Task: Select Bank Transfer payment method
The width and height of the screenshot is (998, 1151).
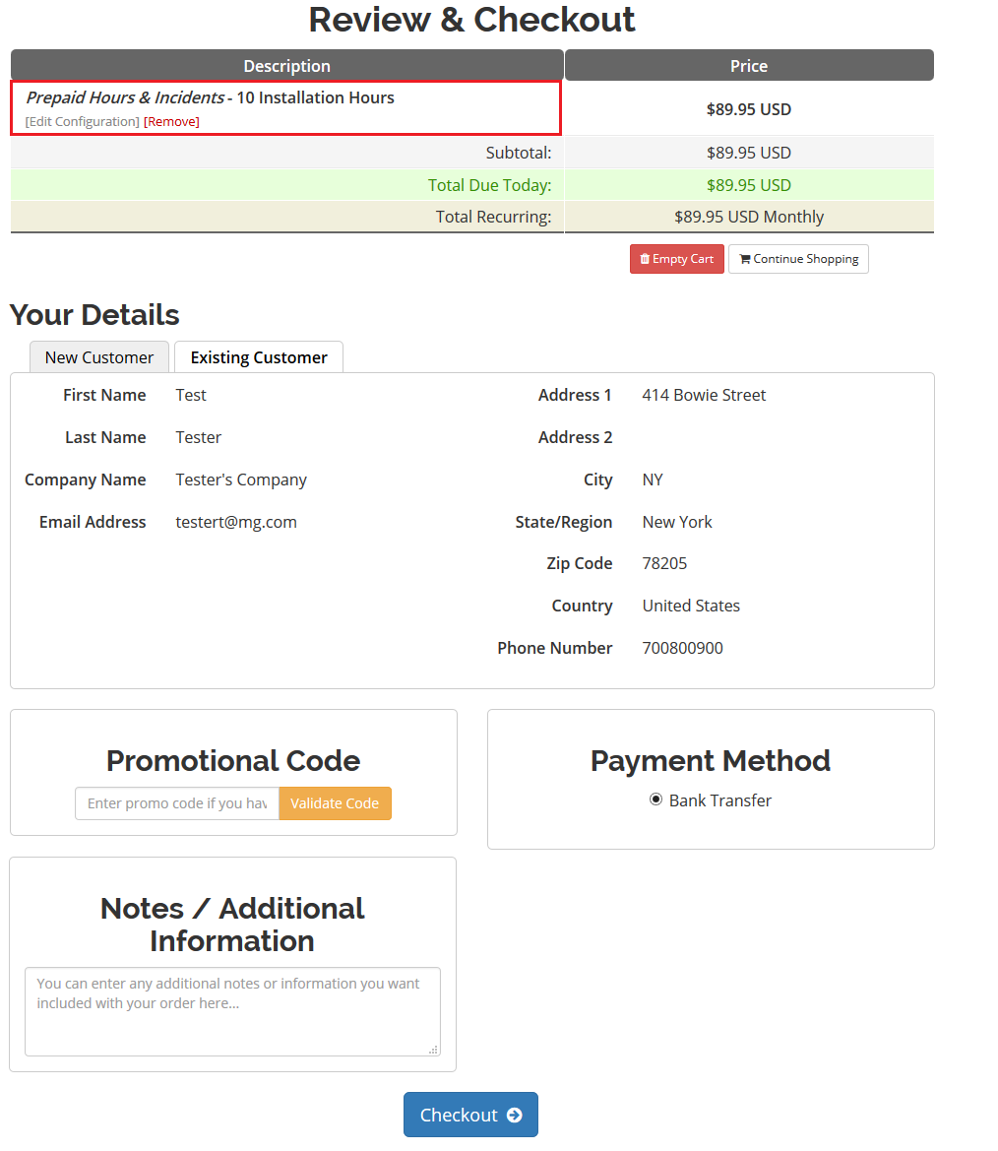Action: coord(656,800)
